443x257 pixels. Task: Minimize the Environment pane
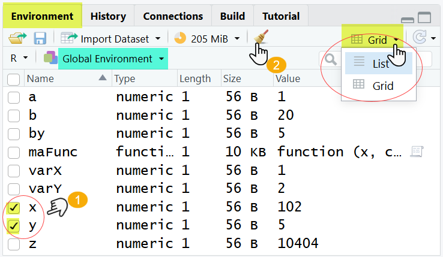click(407, 19)
